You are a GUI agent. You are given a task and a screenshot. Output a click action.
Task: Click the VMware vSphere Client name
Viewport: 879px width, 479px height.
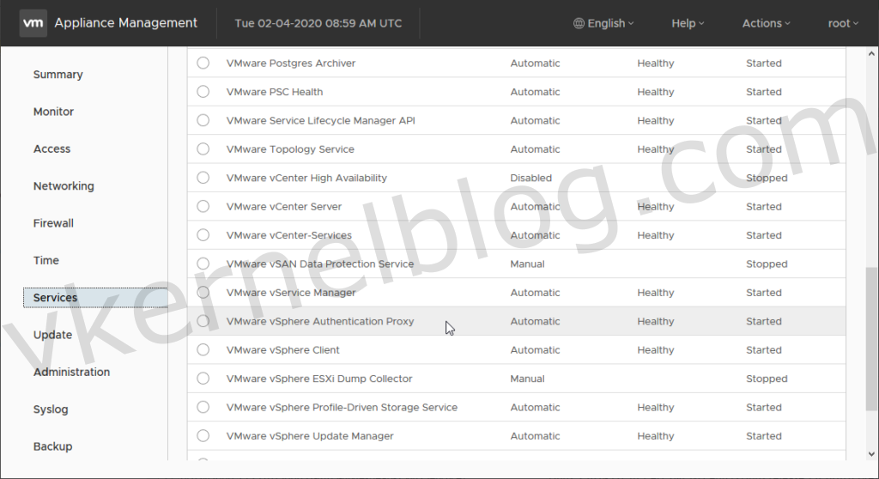click(283, 349)
